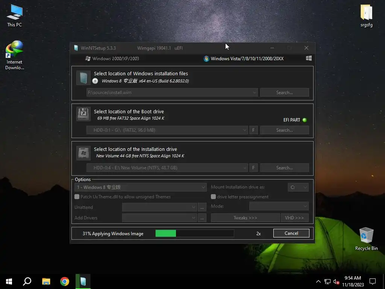Browse for Unattend file with ... button
385x289 pixels.
(x=202, y=207)
